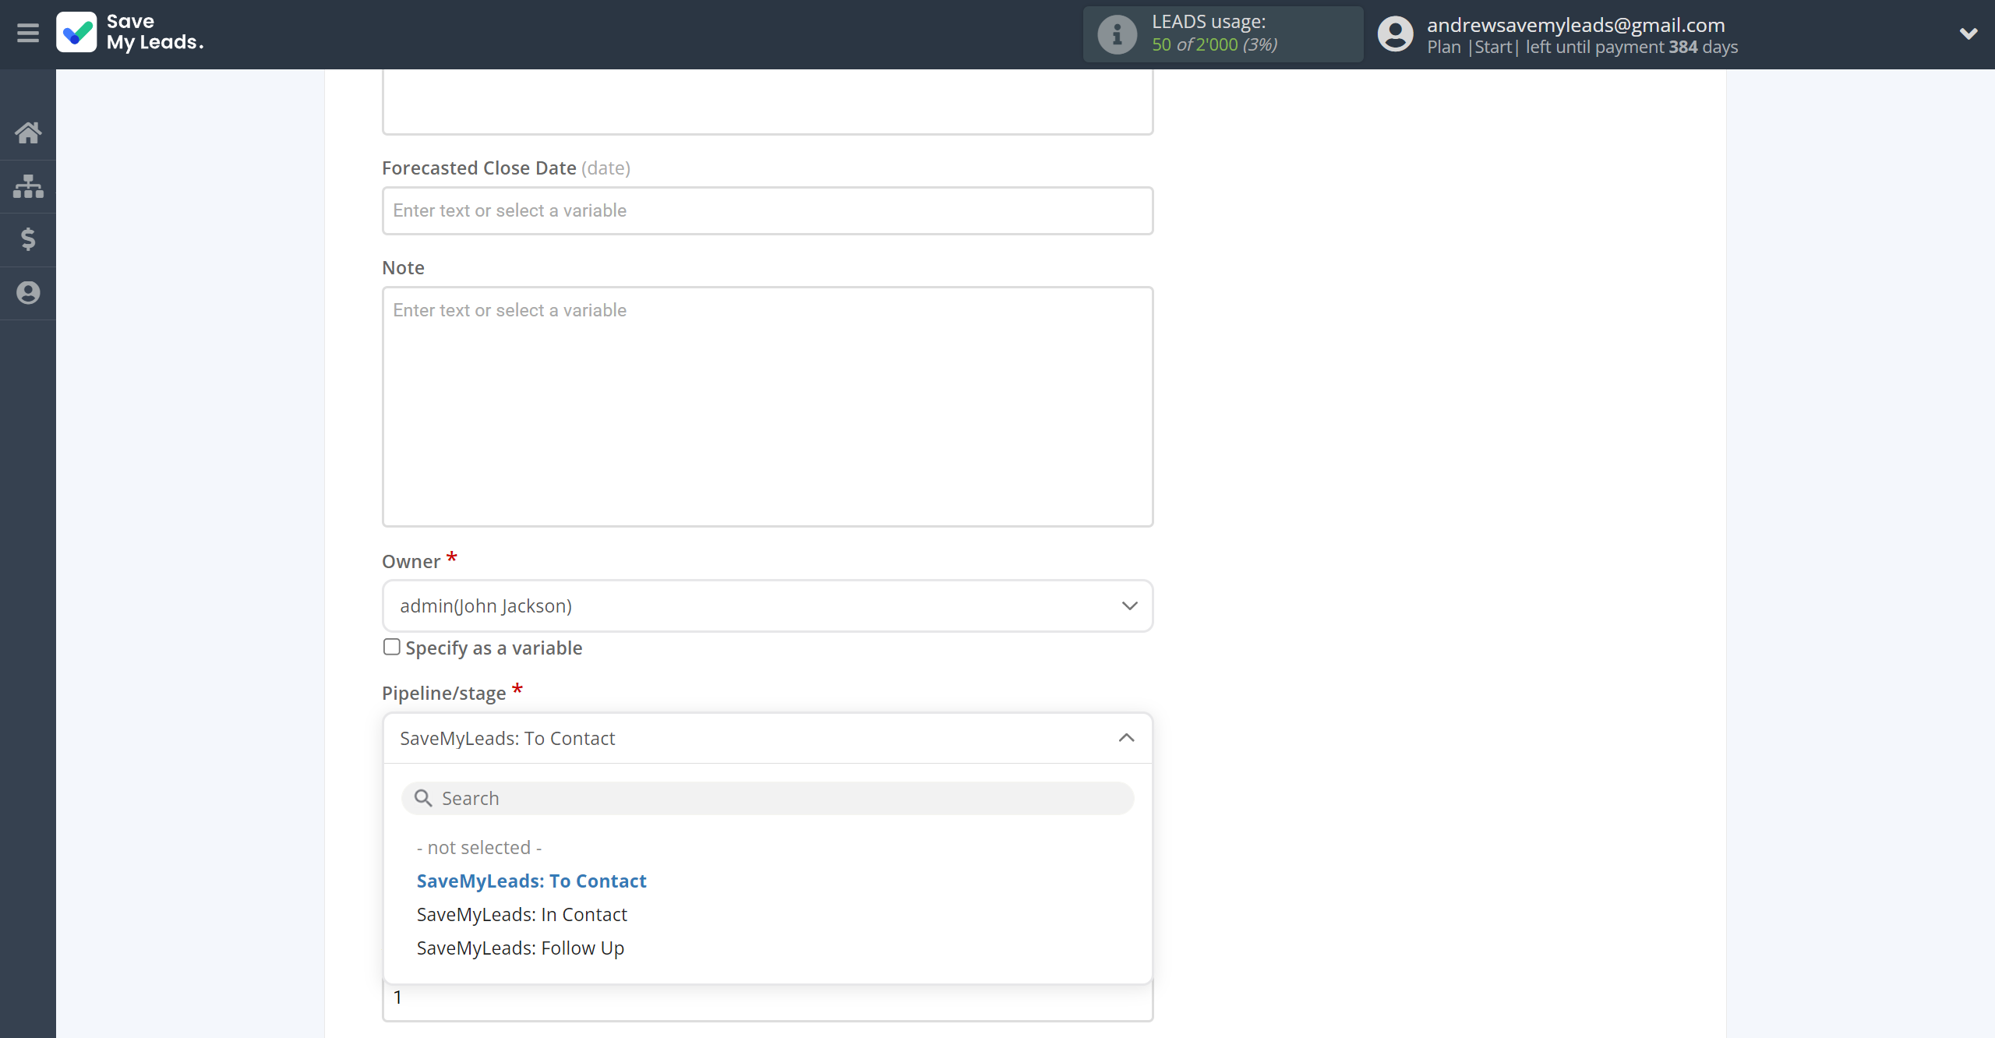The height and width of the screenshot is (1038, 1995).
Task: Go to Home in sidebar
Action: tap(28, 132)
